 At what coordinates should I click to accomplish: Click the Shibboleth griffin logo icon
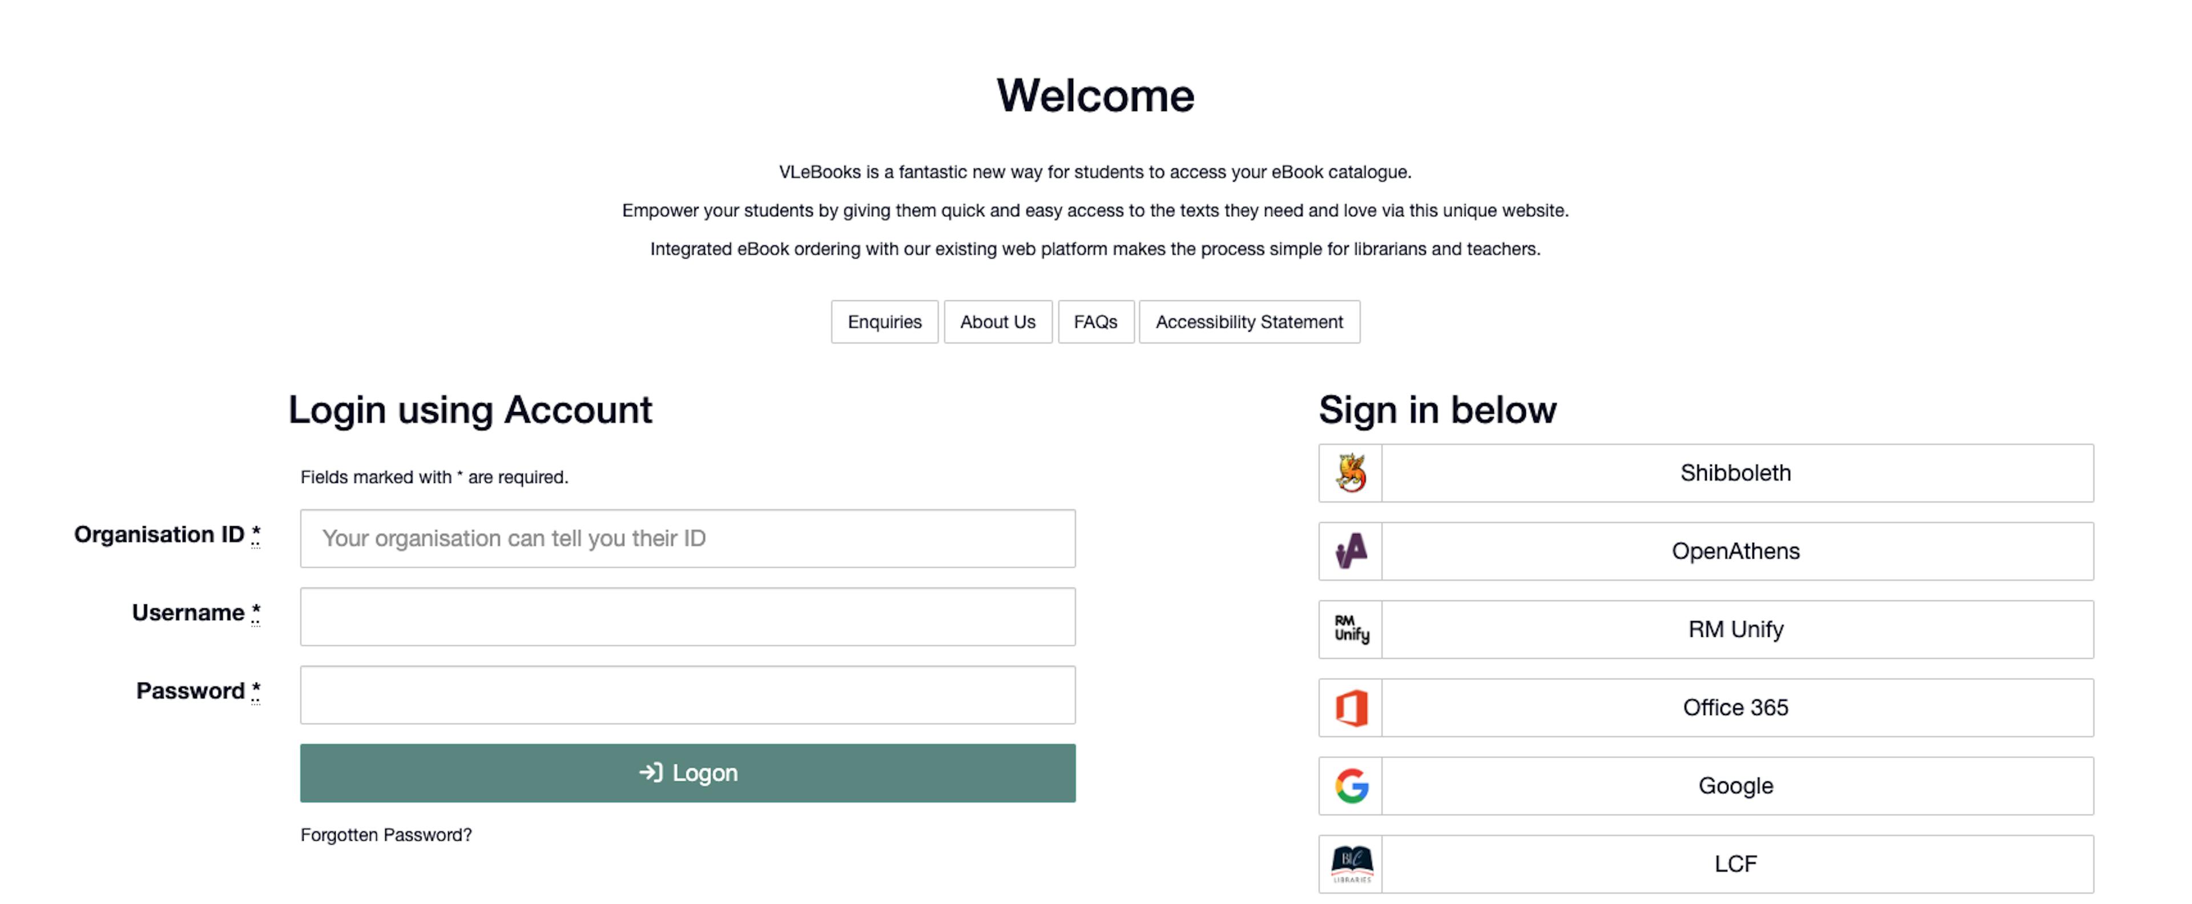1351,473
